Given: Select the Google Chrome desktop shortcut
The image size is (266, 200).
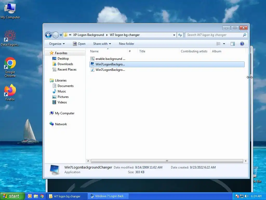Looking at the screenshot, I should point(10,67).
